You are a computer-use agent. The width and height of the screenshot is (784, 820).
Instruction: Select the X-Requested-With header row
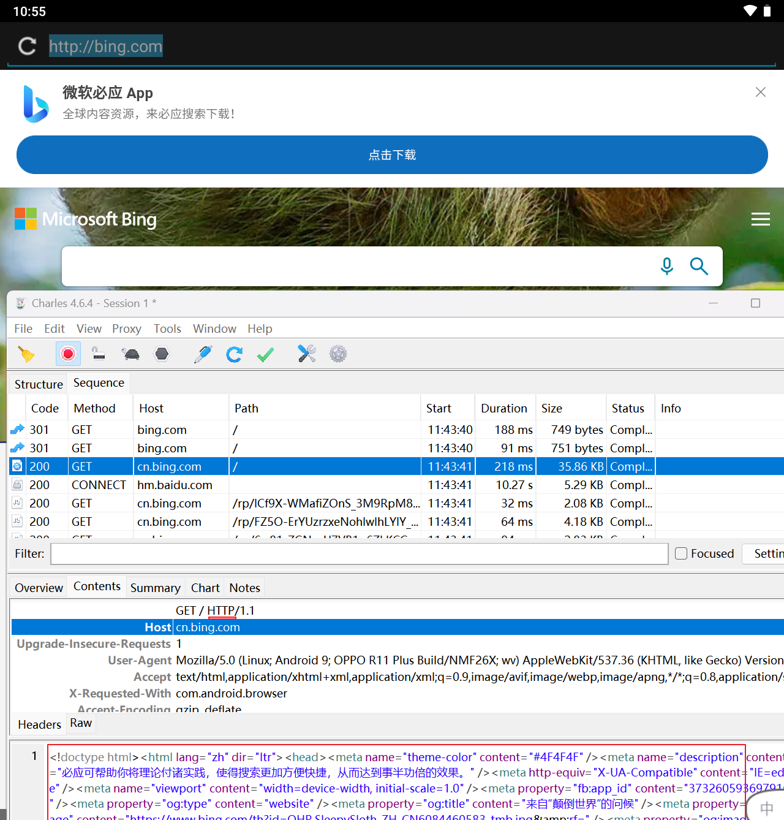click(x=398, y=693)
